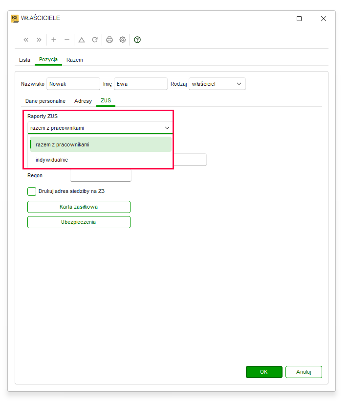Maximize the WŁAŚCICIELE window

click(299, 19)
